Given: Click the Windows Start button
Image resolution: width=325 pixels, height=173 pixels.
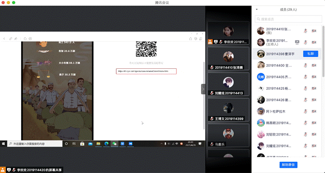Looking at the screenshot, I should [x=3, y=144].
